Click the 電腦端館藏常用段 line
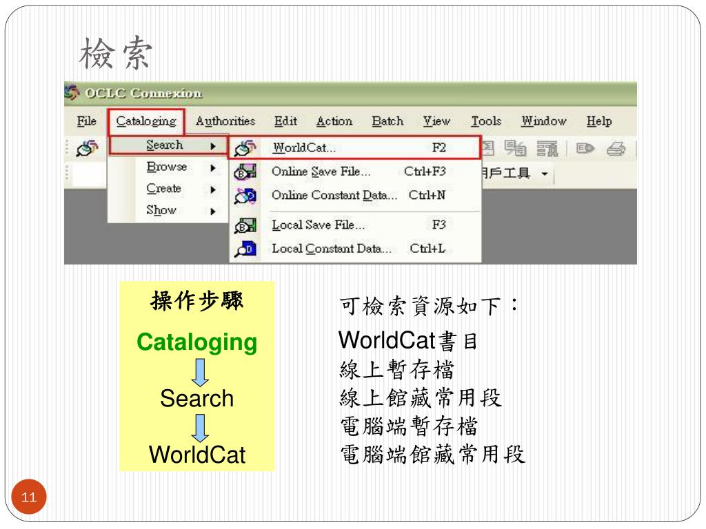This screenshot has width=706, height=529. (x=433, y=455)
